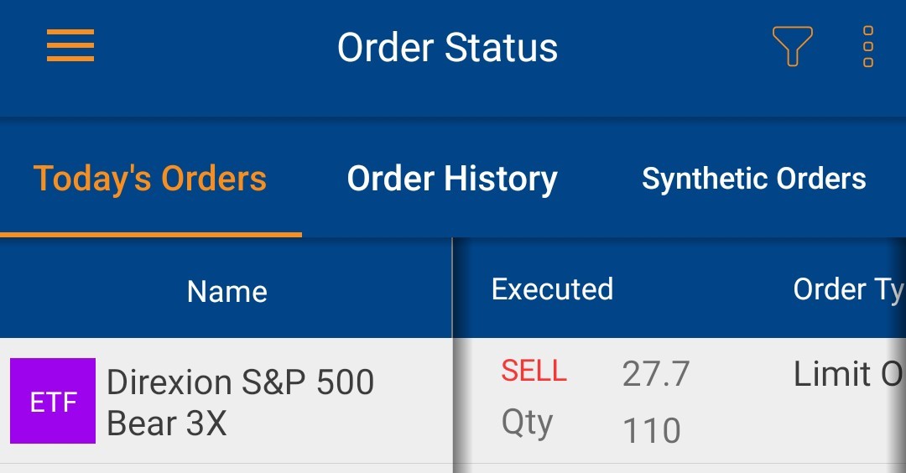Switch to Order History tab

coord(452,178)
